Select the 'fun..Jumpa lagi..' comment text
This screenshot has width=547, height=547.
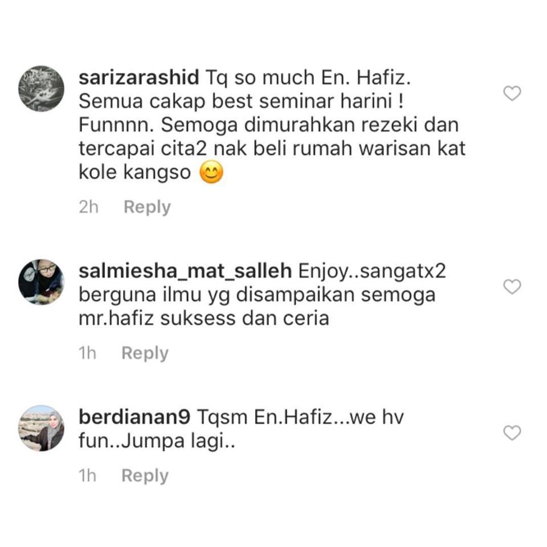pyautogui.click(x=157, y=441)
